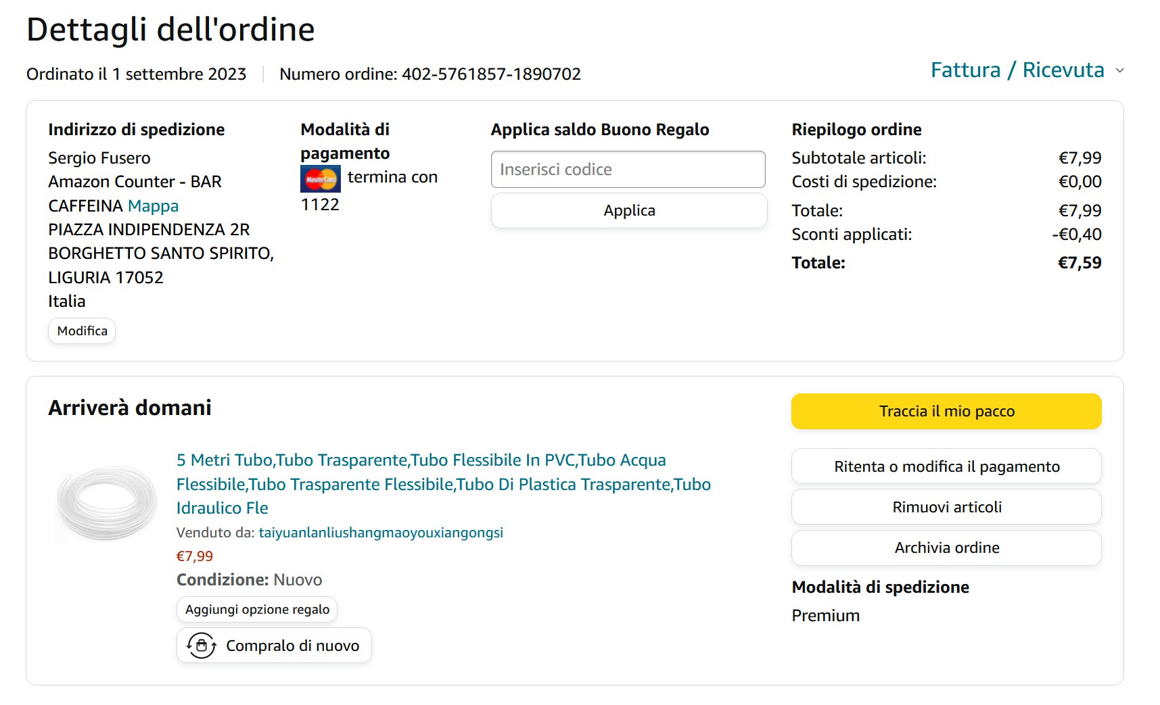The height and width of the screenshot is (705, 1160).
Task: Select Ritenta o modifica il pagamento
Action: coord(946,466)
